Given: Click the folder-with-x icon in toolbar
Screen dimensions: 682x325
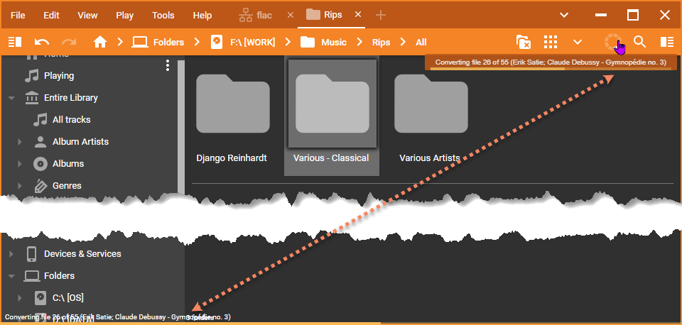Looking at the screenshot, I should pyautogui.click(x=523, y=42).
